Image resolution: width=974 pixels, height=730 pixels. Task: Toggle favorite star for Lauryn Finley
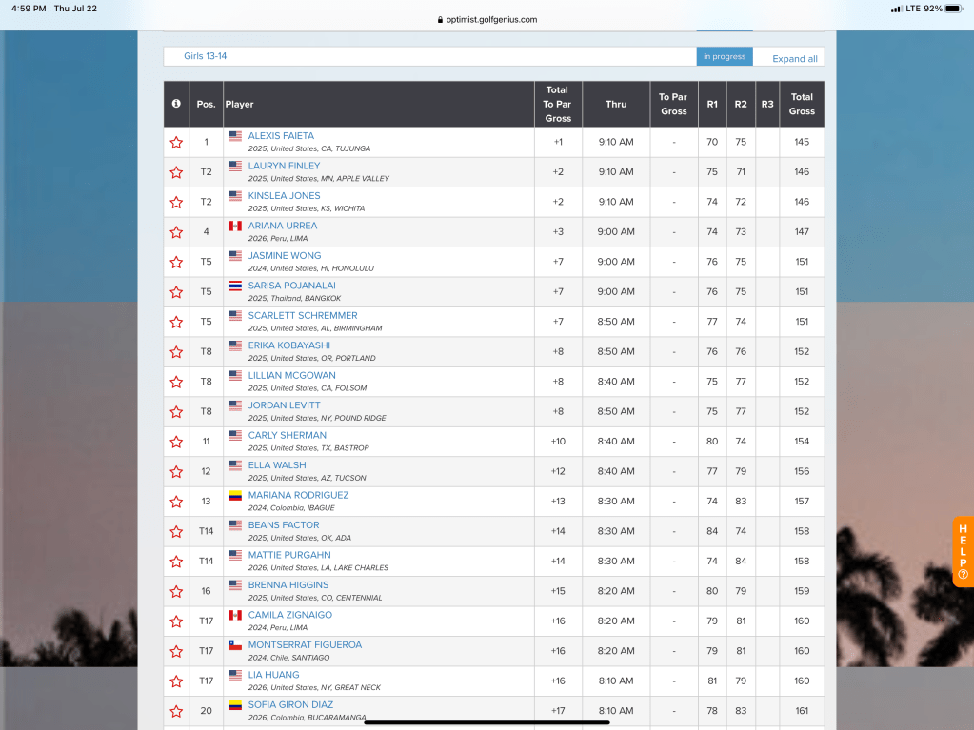pyautogui.click(x=176, y=172)
